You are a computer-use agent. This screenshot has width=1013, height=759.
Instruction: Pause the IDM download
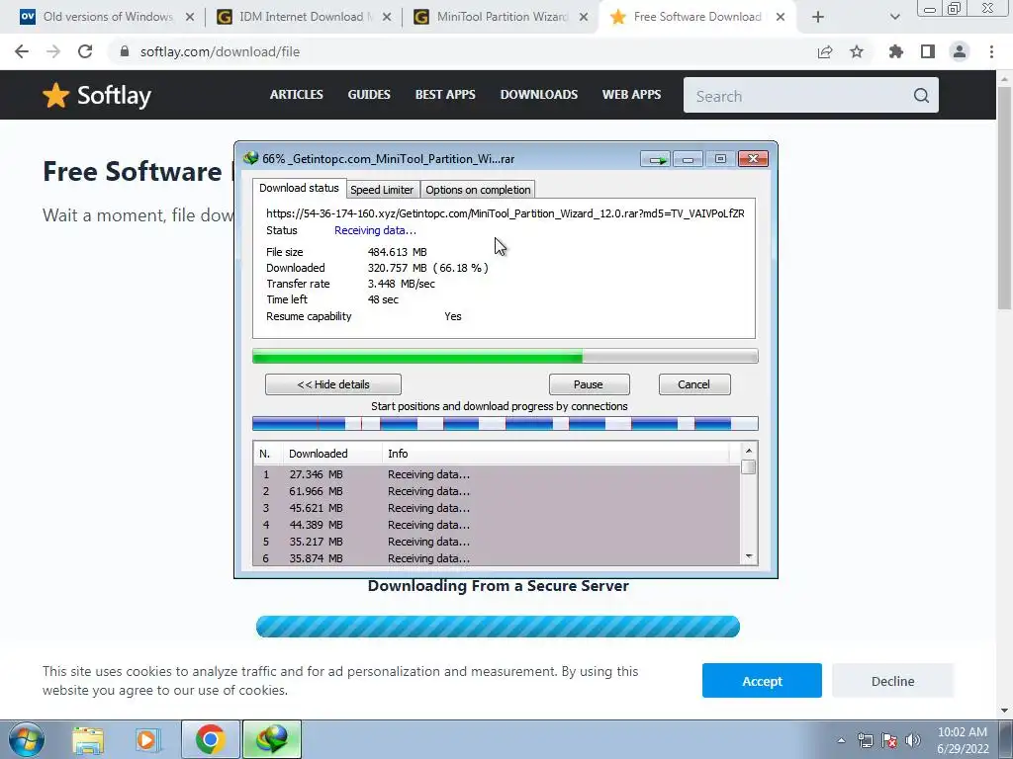[589, 384]
